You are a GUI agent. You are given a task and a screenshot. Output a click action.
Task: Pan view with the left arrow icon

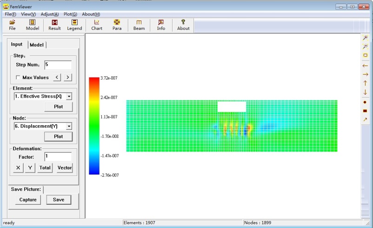tap(365, 66)
